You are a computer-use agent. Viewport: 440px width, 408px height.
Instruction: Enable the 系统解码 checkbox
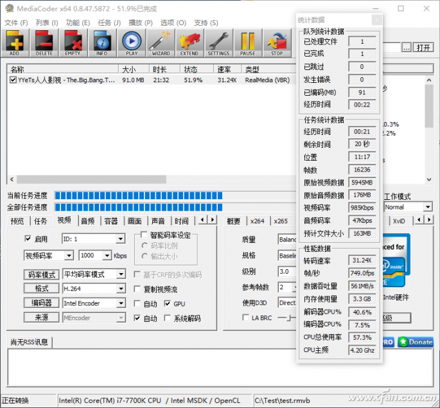coord(167,318)
